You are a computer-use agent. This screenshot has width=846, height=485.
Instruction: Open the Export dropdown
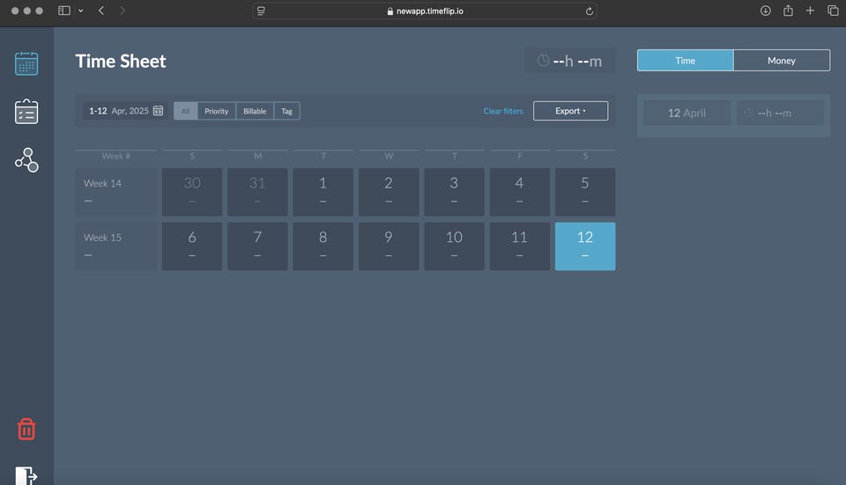pyautogui.click(x=570, y=111)
